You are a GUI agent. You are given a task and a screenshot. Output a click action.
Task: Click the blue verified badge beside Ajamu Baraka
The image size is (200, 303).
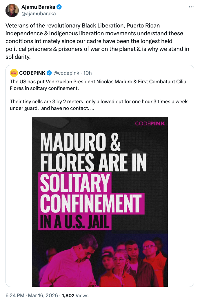(59, 7)
